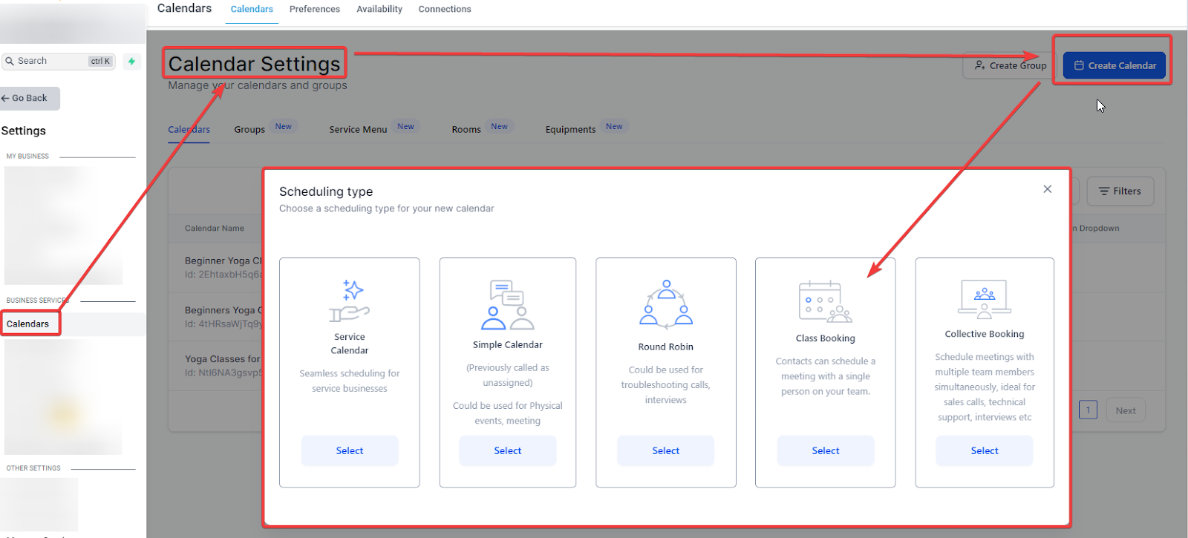The image size is (1188, 538).
Task: Open the Calendars top navigation tab
Action: pyautogui.click(x=252, y=9)
